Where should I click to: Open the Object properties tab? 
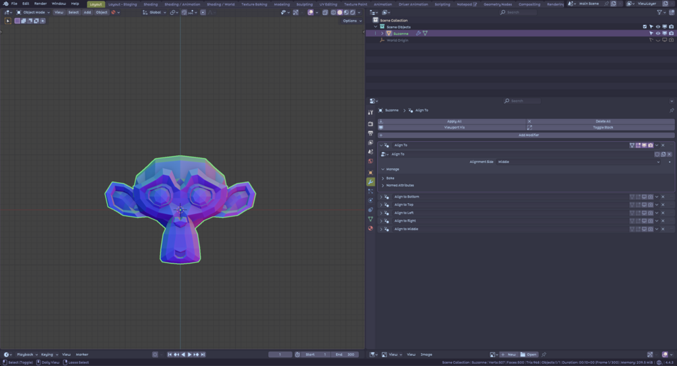[x=370, y=172]
